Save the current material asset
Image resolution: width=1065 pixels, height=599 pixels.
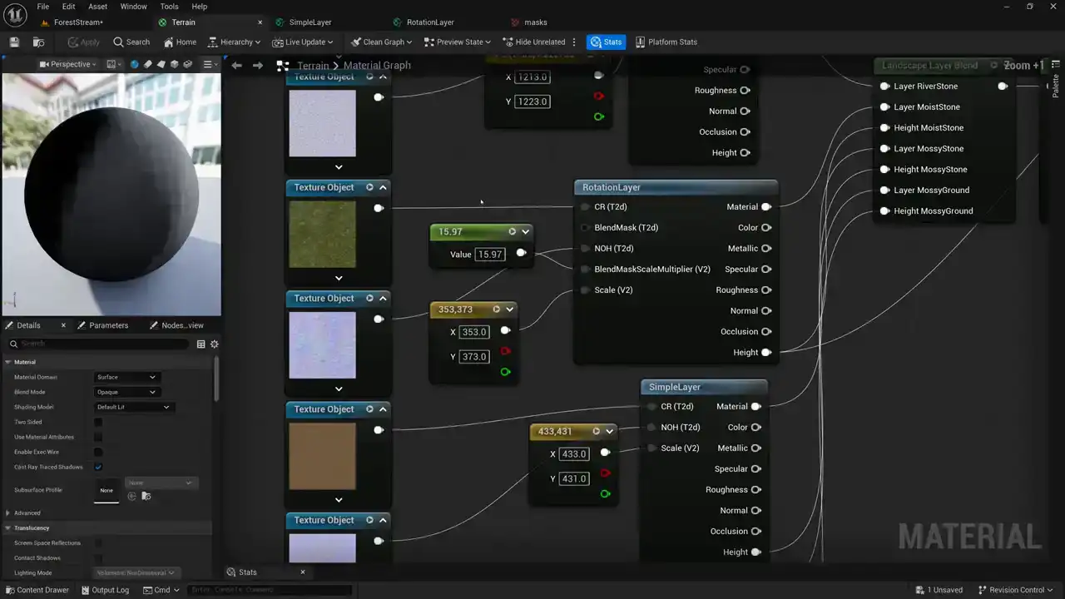pos(14,42)
